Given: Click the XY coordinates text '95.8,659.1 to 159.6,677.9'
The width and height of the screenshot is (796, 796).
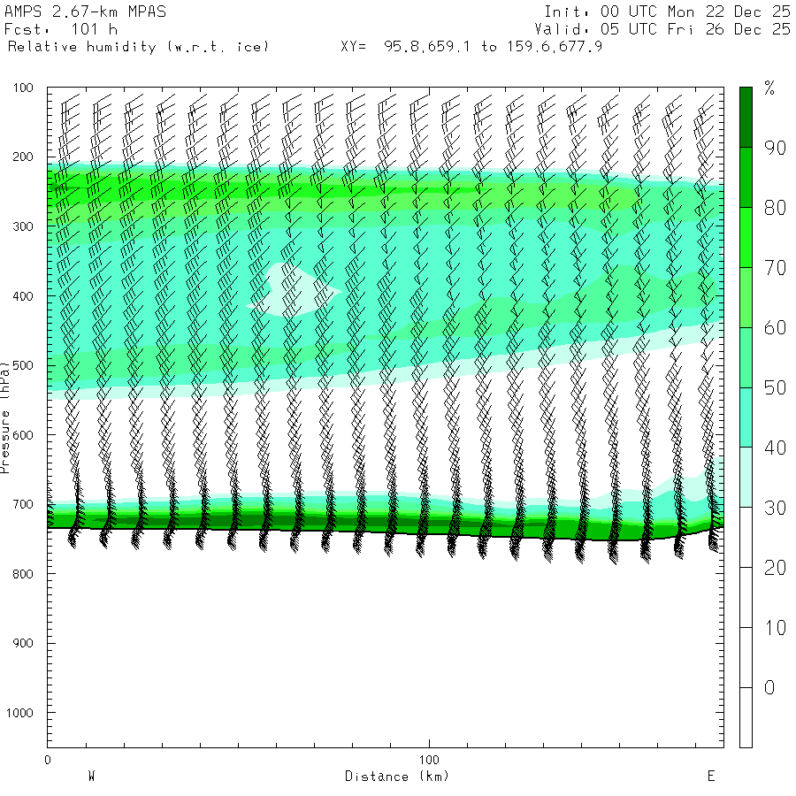Looking at the screenshot, I should point(493,47).
